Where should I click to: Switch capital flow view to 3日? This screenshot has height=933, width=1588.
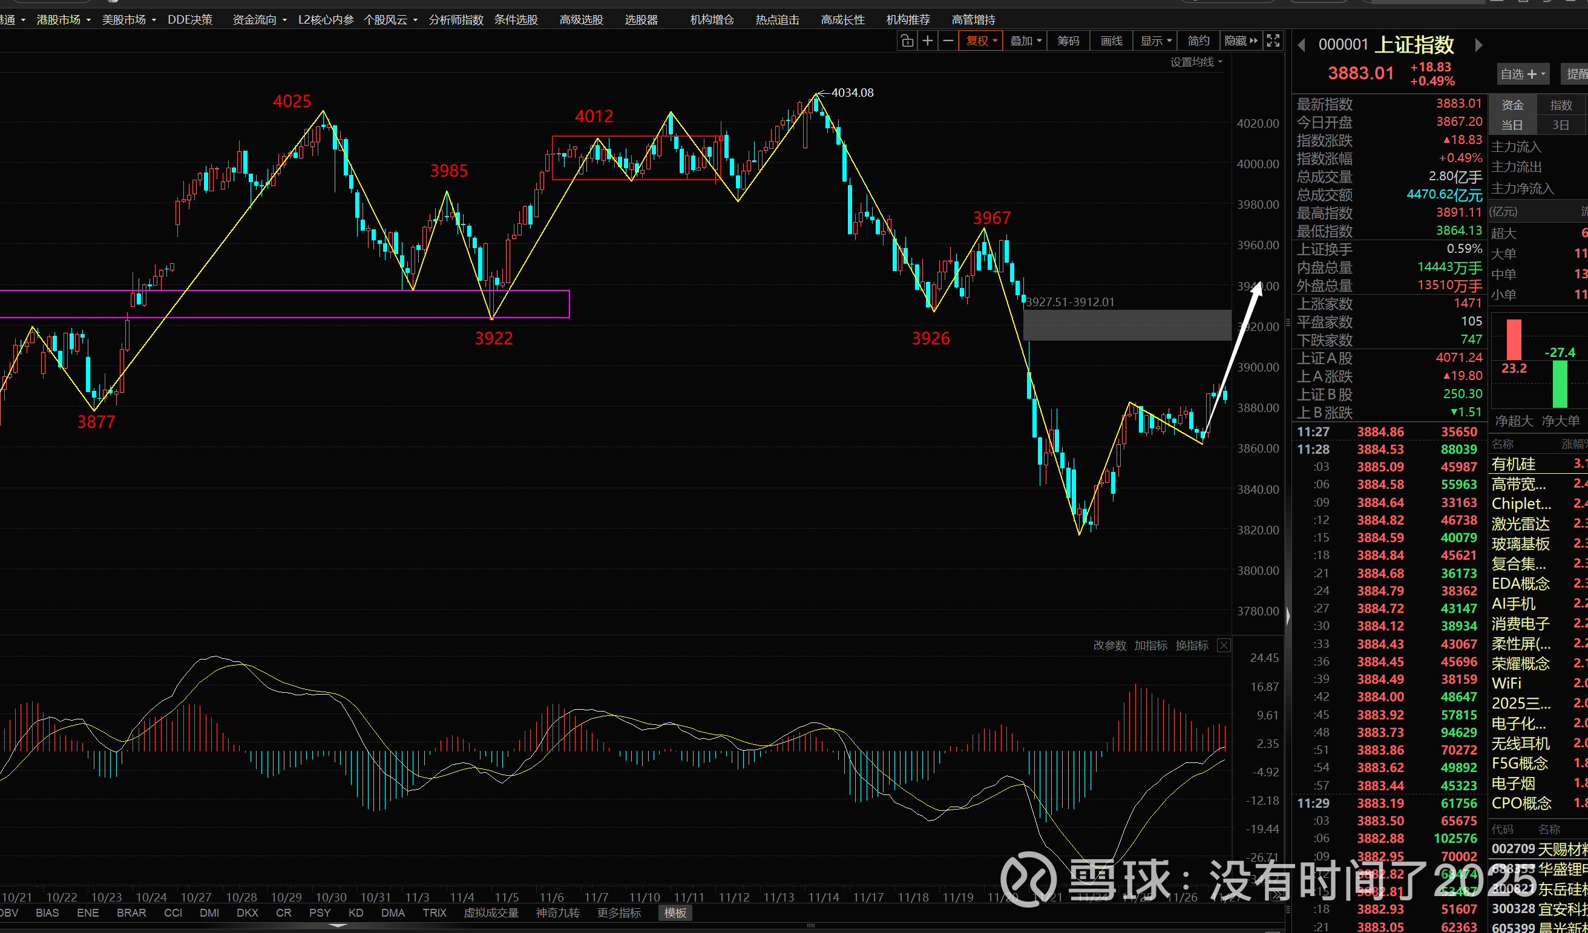pos(1560,125)
